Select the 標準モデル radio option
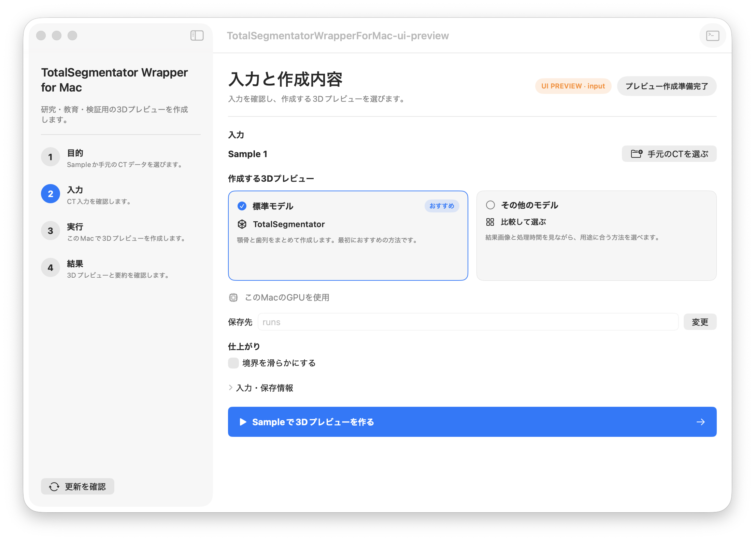 [242, 206]
